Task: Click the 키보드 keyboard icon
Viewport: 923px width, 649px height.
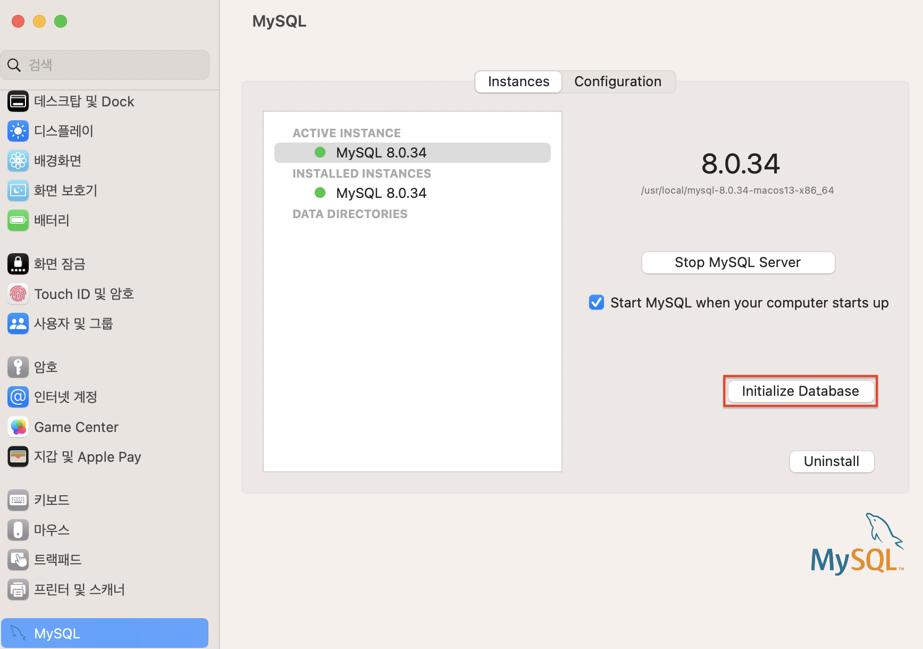Action: pos(18,500)
